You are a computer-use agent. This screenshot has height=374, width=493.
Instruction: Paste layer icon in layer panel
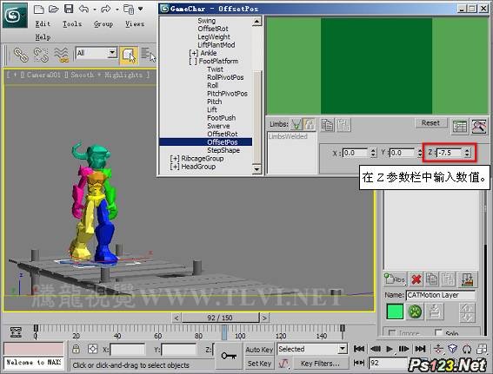point(448,279)
